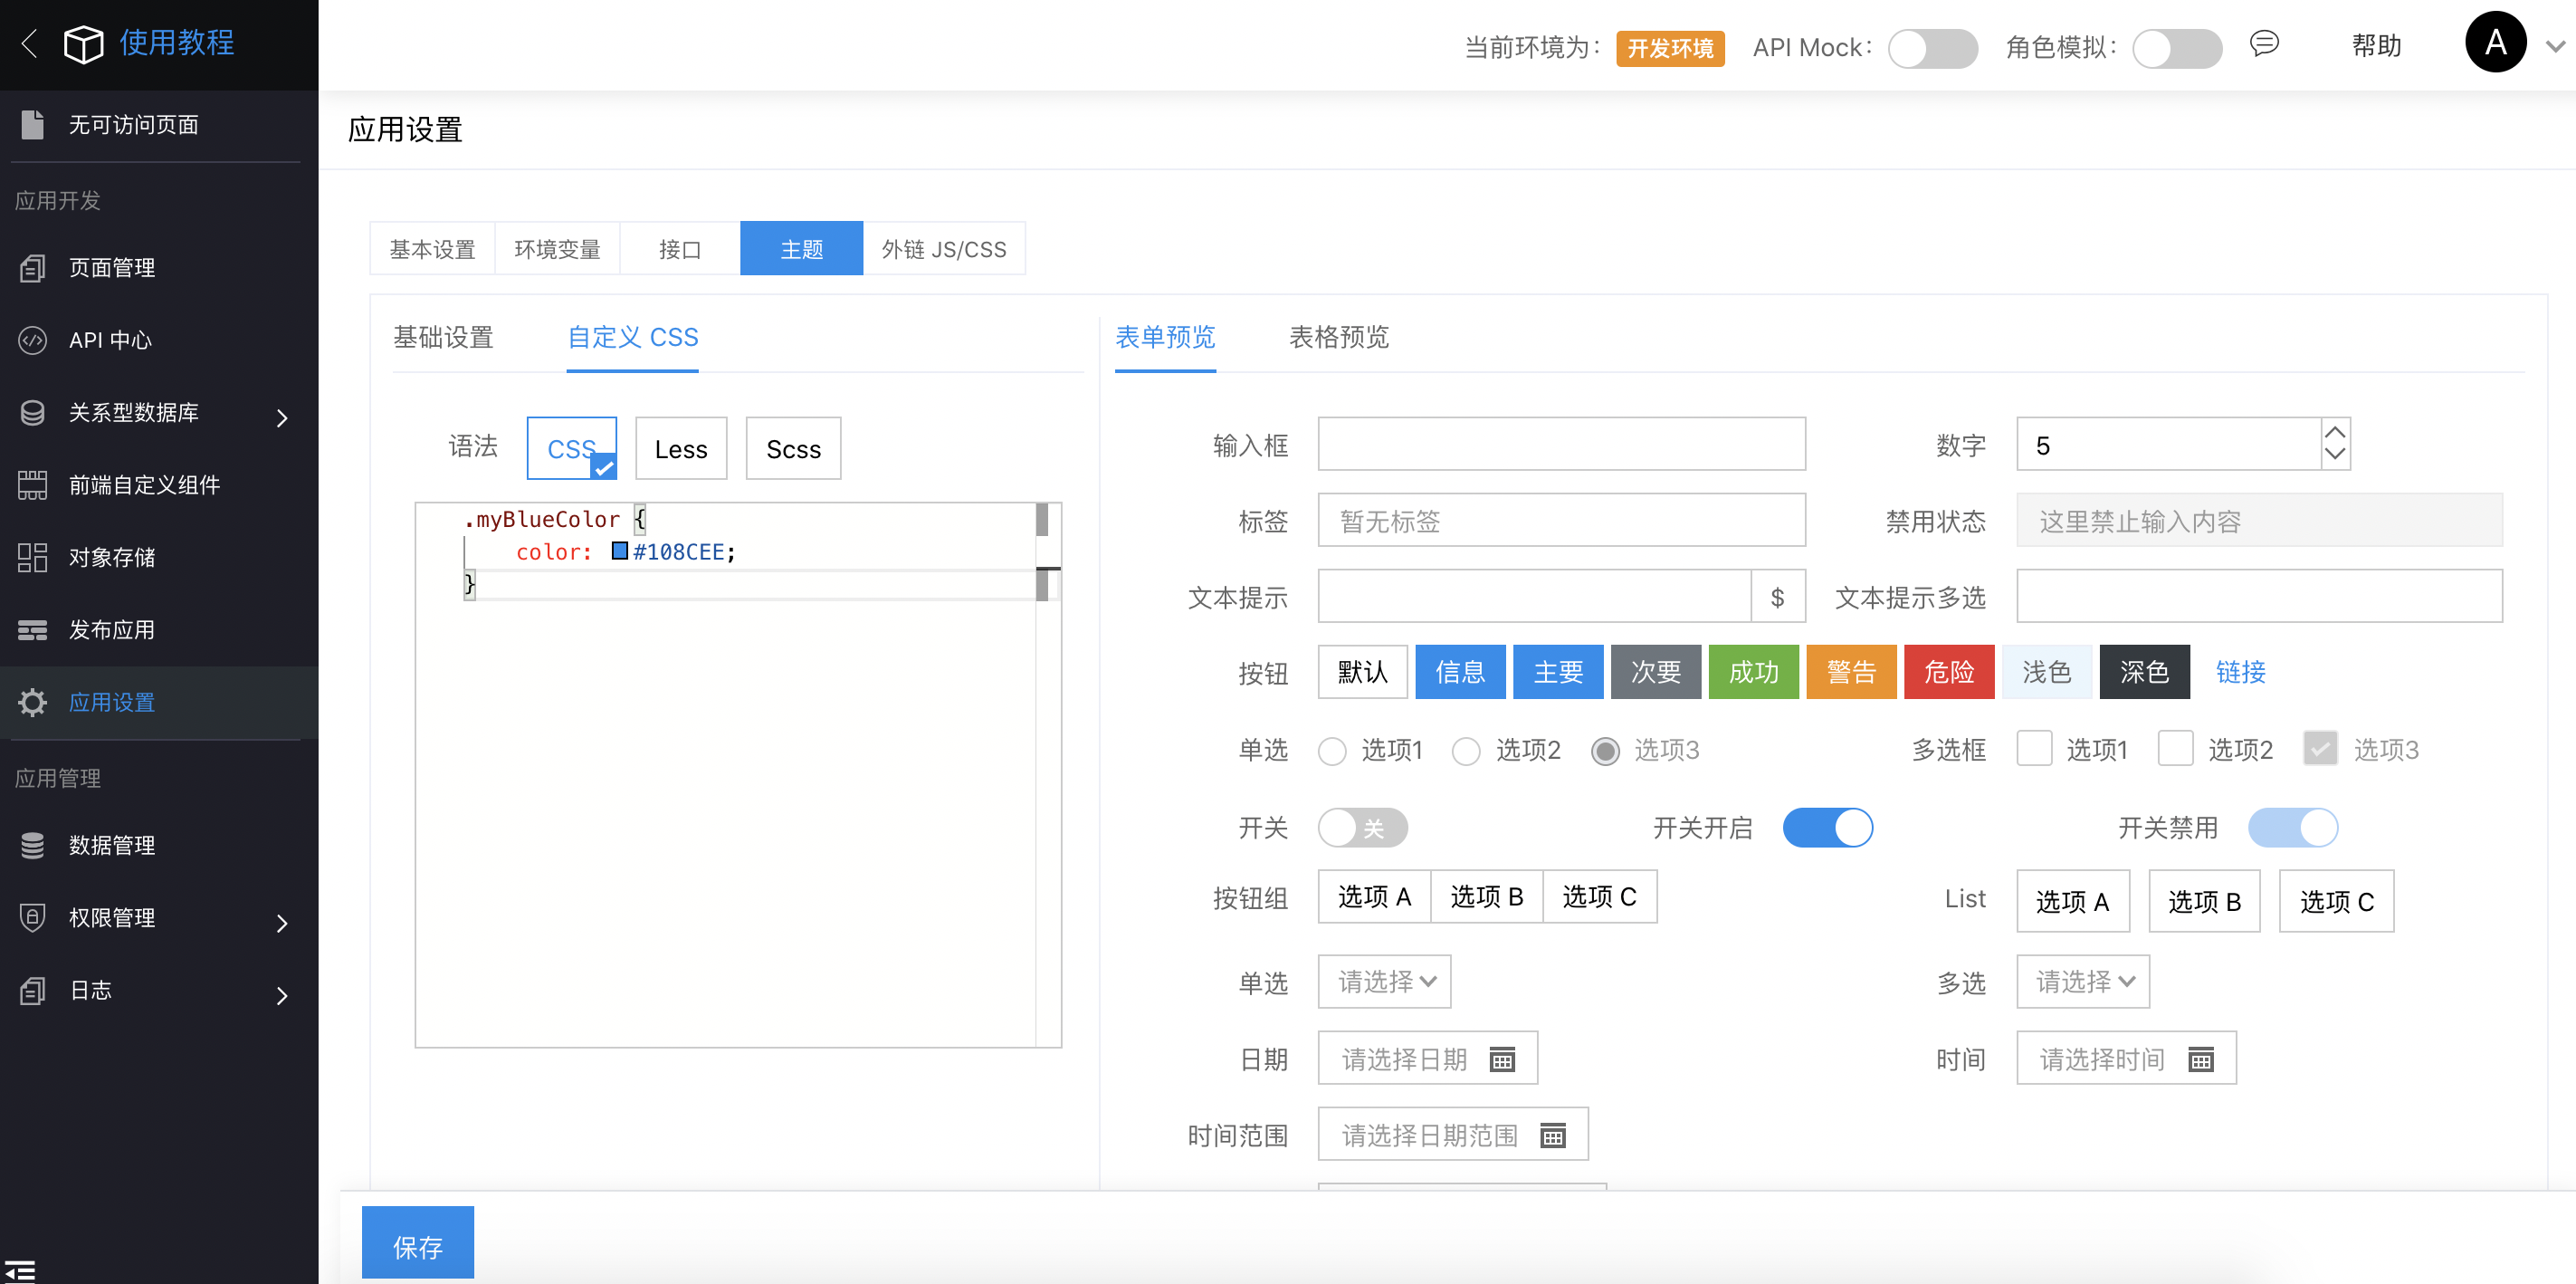Click the 文本提示多选 input field

[x=2259, y=596]
